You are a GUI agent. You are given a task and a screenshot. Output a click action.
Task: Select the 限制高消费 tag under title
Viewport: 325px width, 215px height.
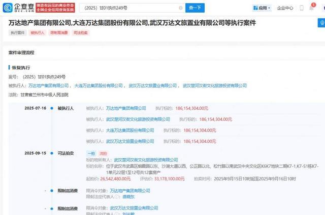[59, 33]
